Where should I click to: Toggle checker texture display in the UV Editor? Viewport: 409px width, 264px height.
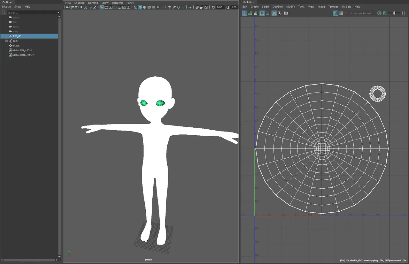342,13
